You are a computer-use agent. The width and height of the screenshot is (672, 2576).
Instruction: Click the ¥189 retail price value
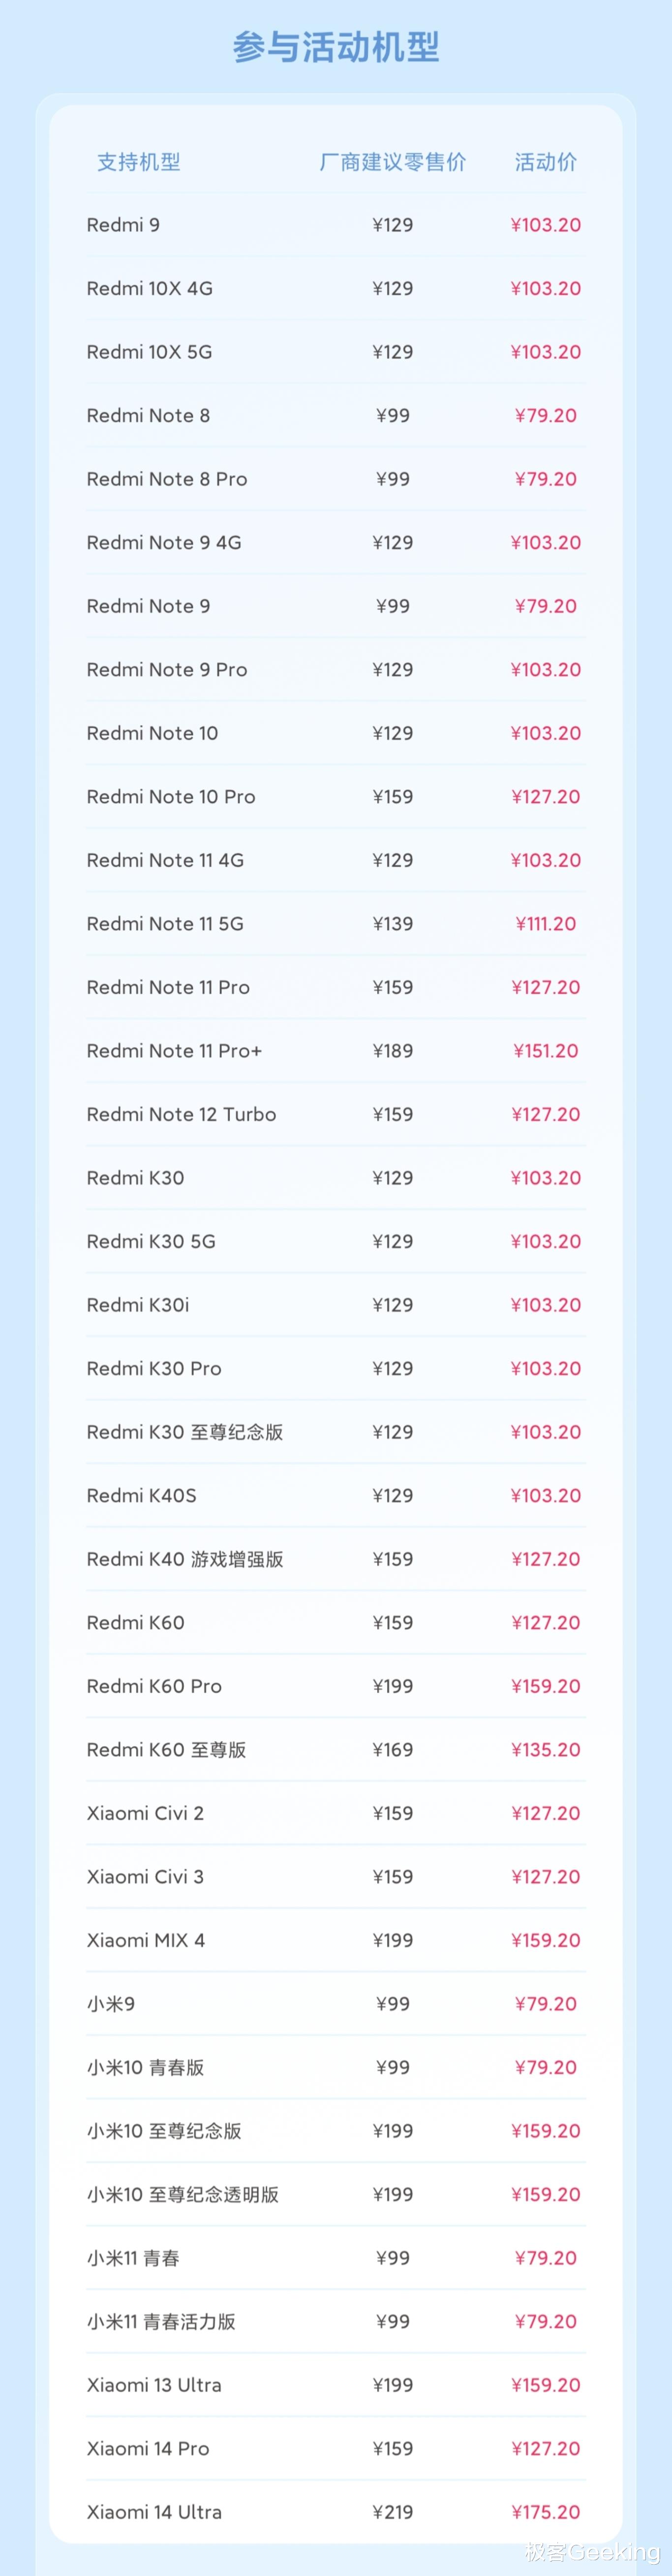[x=393, y=1051]
